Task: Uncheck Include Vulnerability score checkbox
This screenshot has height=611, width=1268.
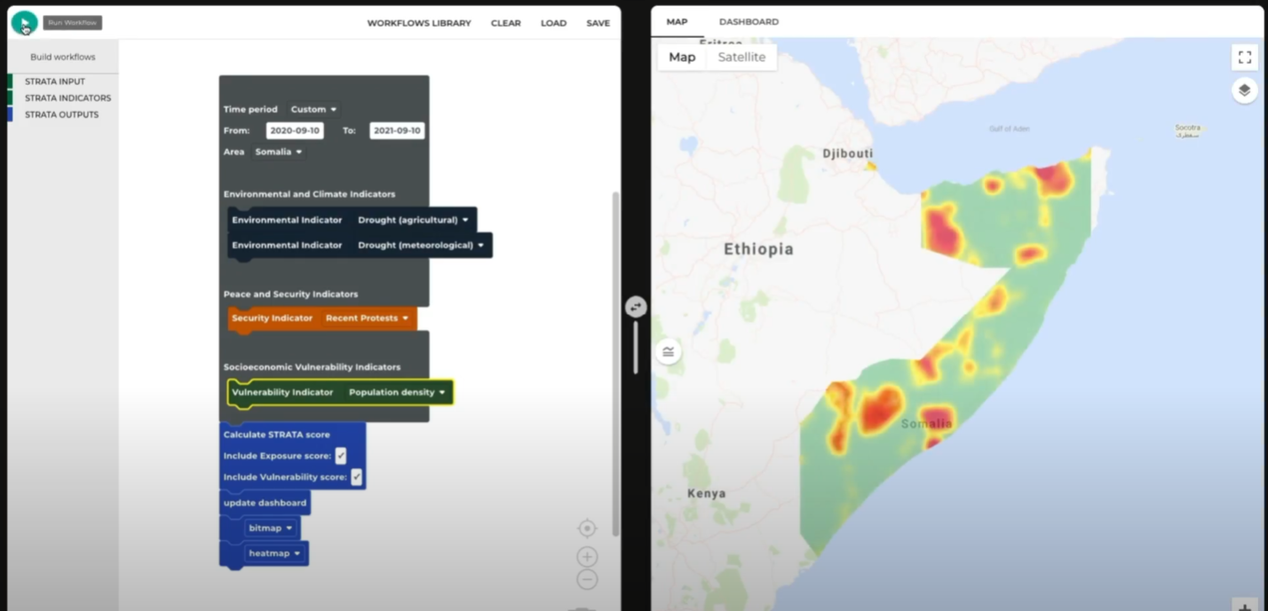Action: 356,477
